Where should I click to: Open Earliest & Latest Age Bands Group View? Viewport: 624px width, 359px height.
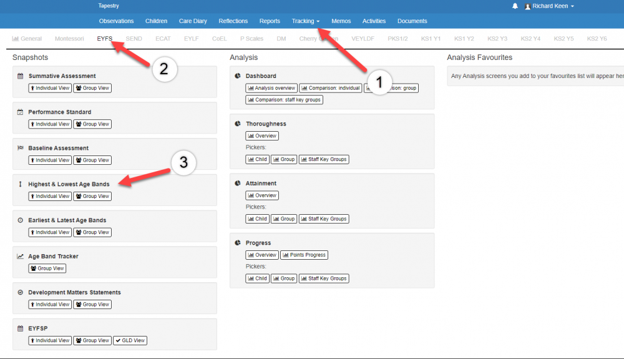pos(92,232)
